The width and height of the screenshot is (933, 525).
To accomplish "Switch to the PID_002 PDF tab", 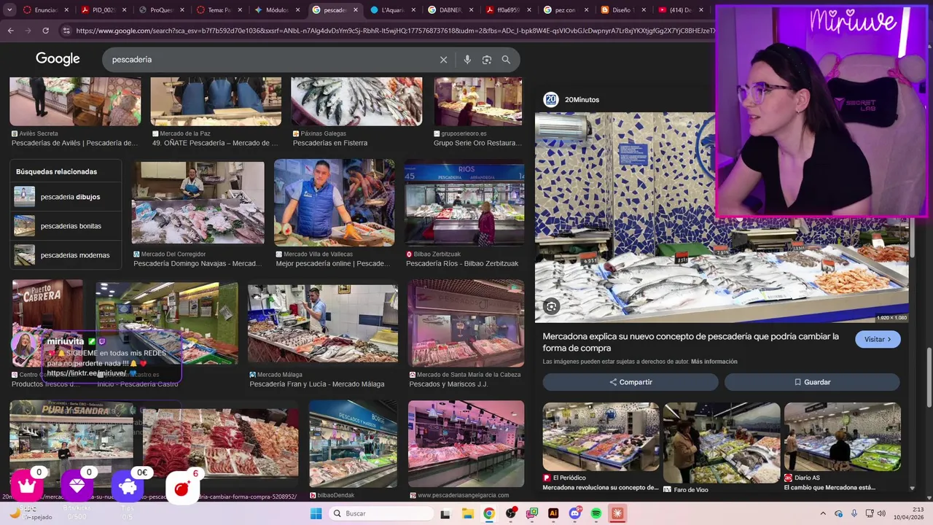I will pyautogui.click(x=98, y=10).
